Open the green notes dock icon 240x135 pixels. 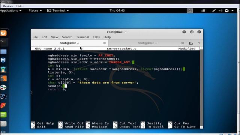[x=3, y=114]
